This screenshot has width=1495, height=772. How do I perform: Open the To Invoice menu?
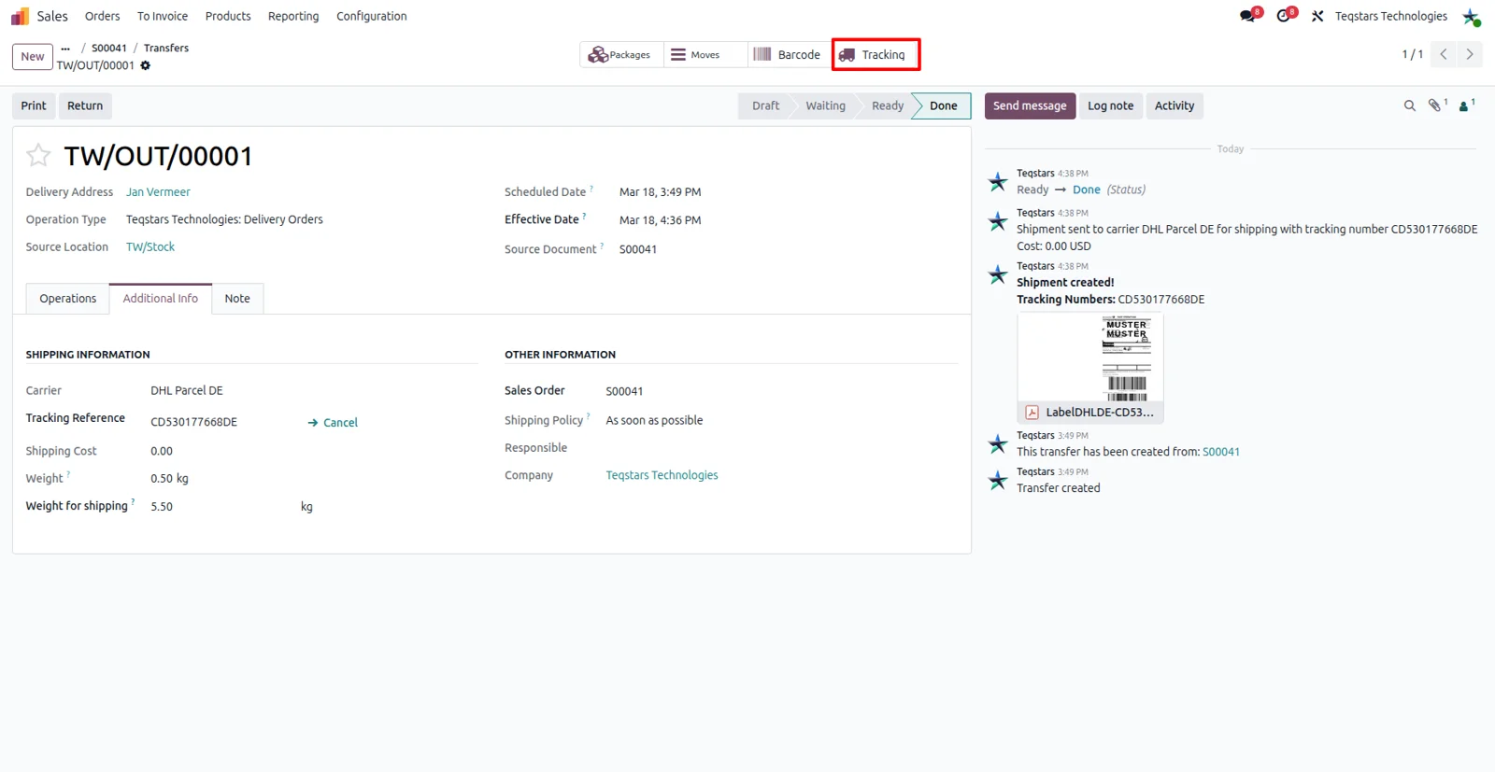tap(163, 16)
